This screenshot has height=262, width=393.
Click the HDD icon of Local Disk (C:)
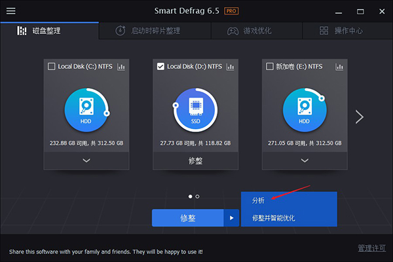point(86,110)
